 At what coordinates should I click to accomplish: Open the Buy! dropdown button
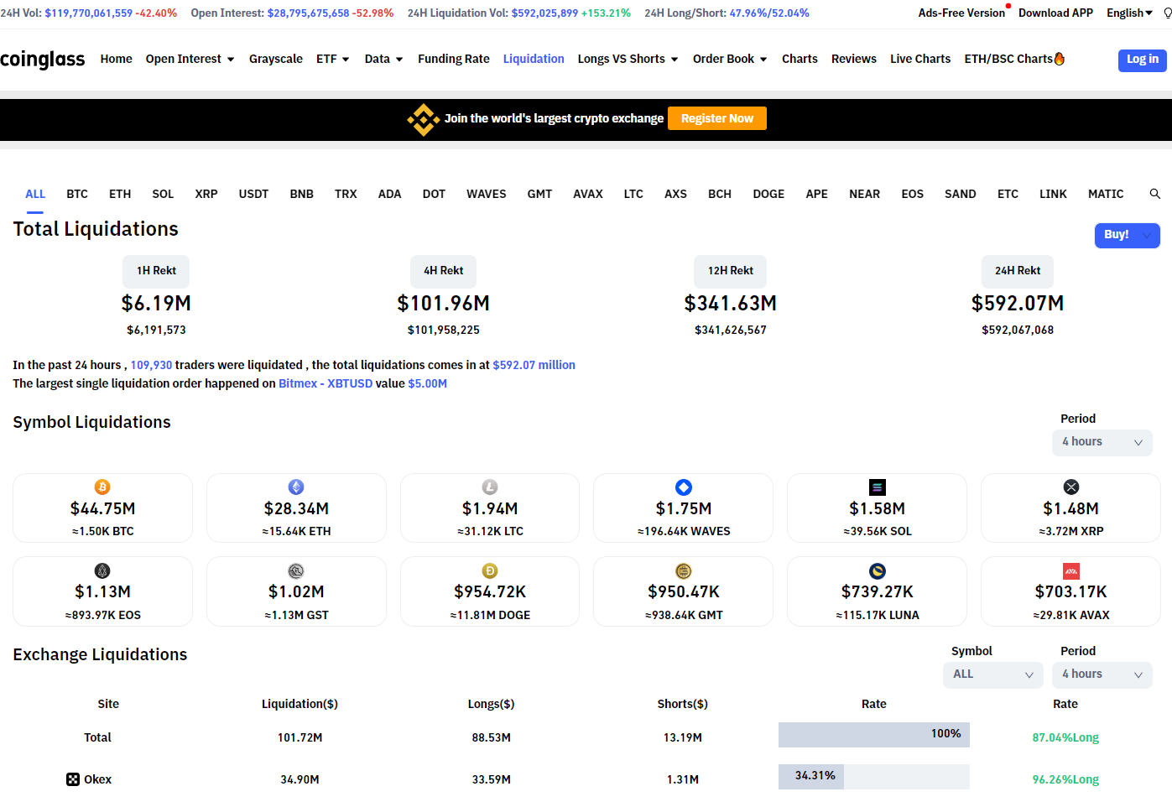pyautogui.click(x=1127, y=235)
